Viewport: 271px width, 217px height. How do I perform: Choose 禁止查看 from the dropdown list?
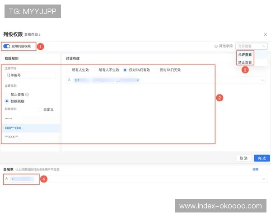[245, 62]
